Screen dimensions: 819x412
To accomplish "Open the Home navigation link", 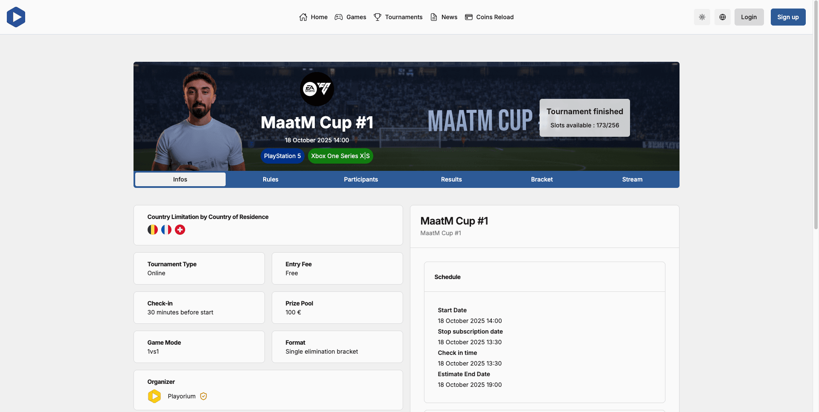I will [314, 17].
